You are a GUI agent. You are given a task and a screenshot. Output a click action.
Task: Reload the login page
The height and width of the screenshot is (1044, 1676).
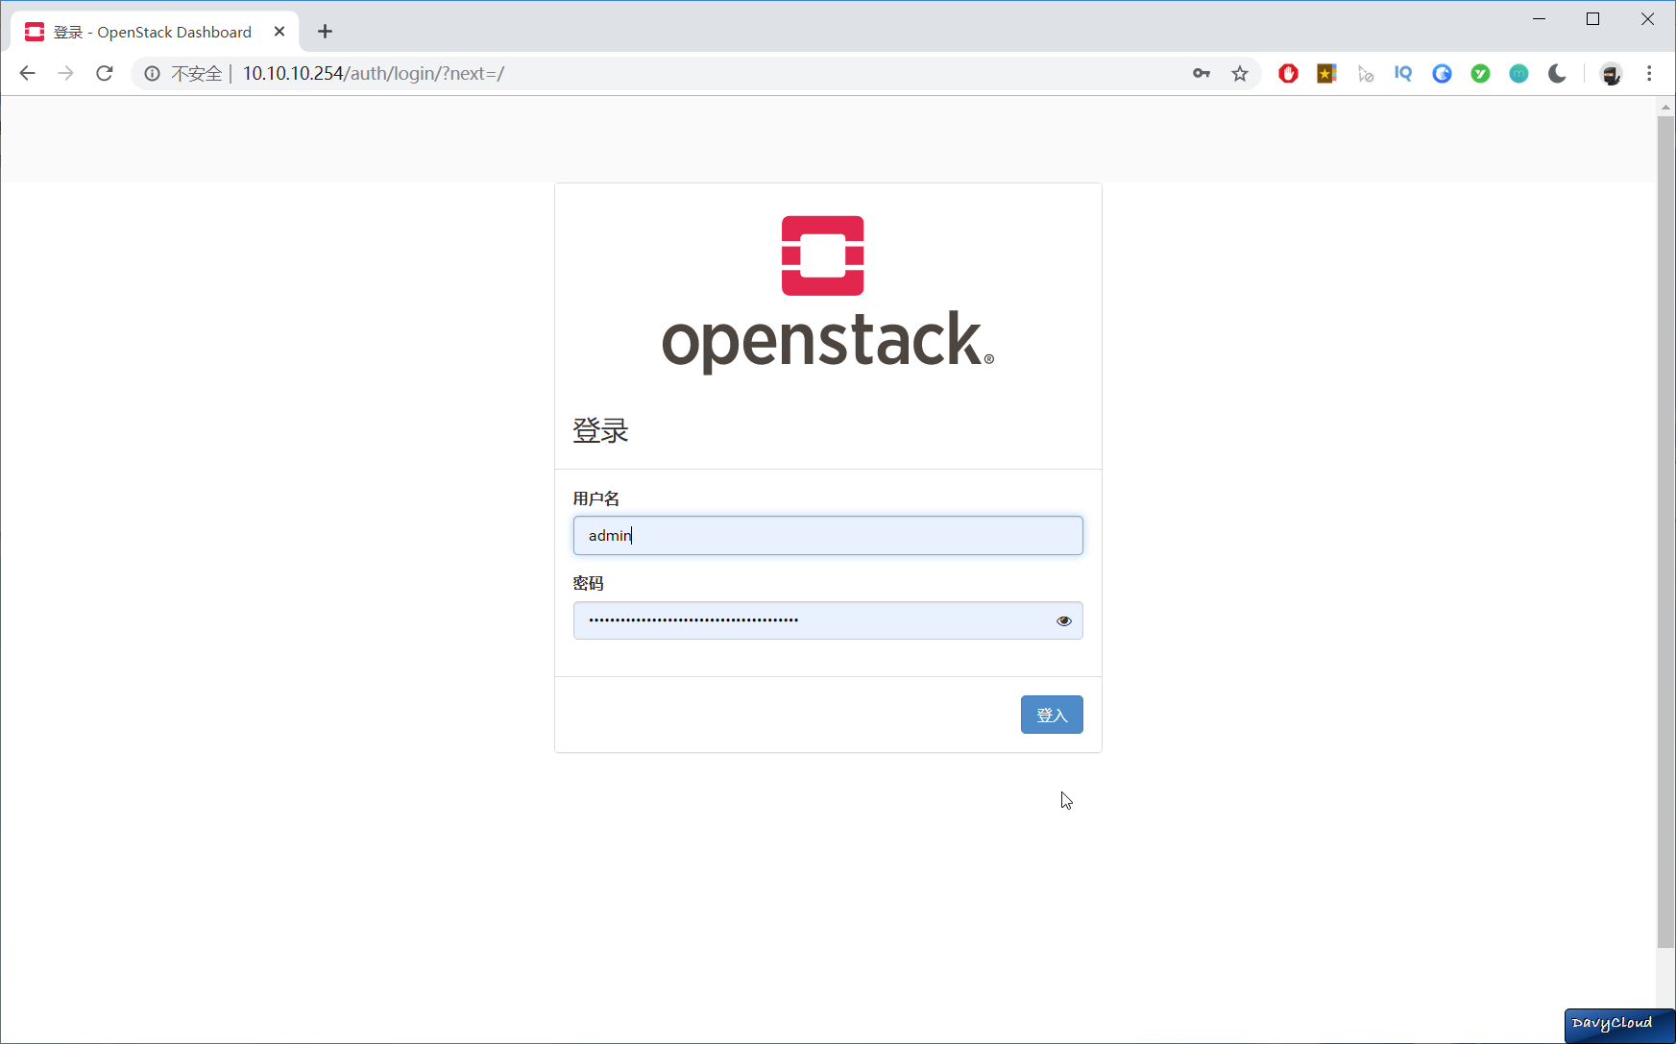pos(104,73)
